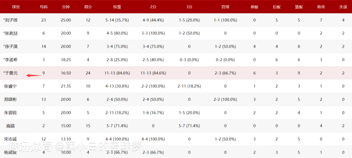Open player 张若喆's name
This screenshot has height=158, width=352.
[11, 33]
